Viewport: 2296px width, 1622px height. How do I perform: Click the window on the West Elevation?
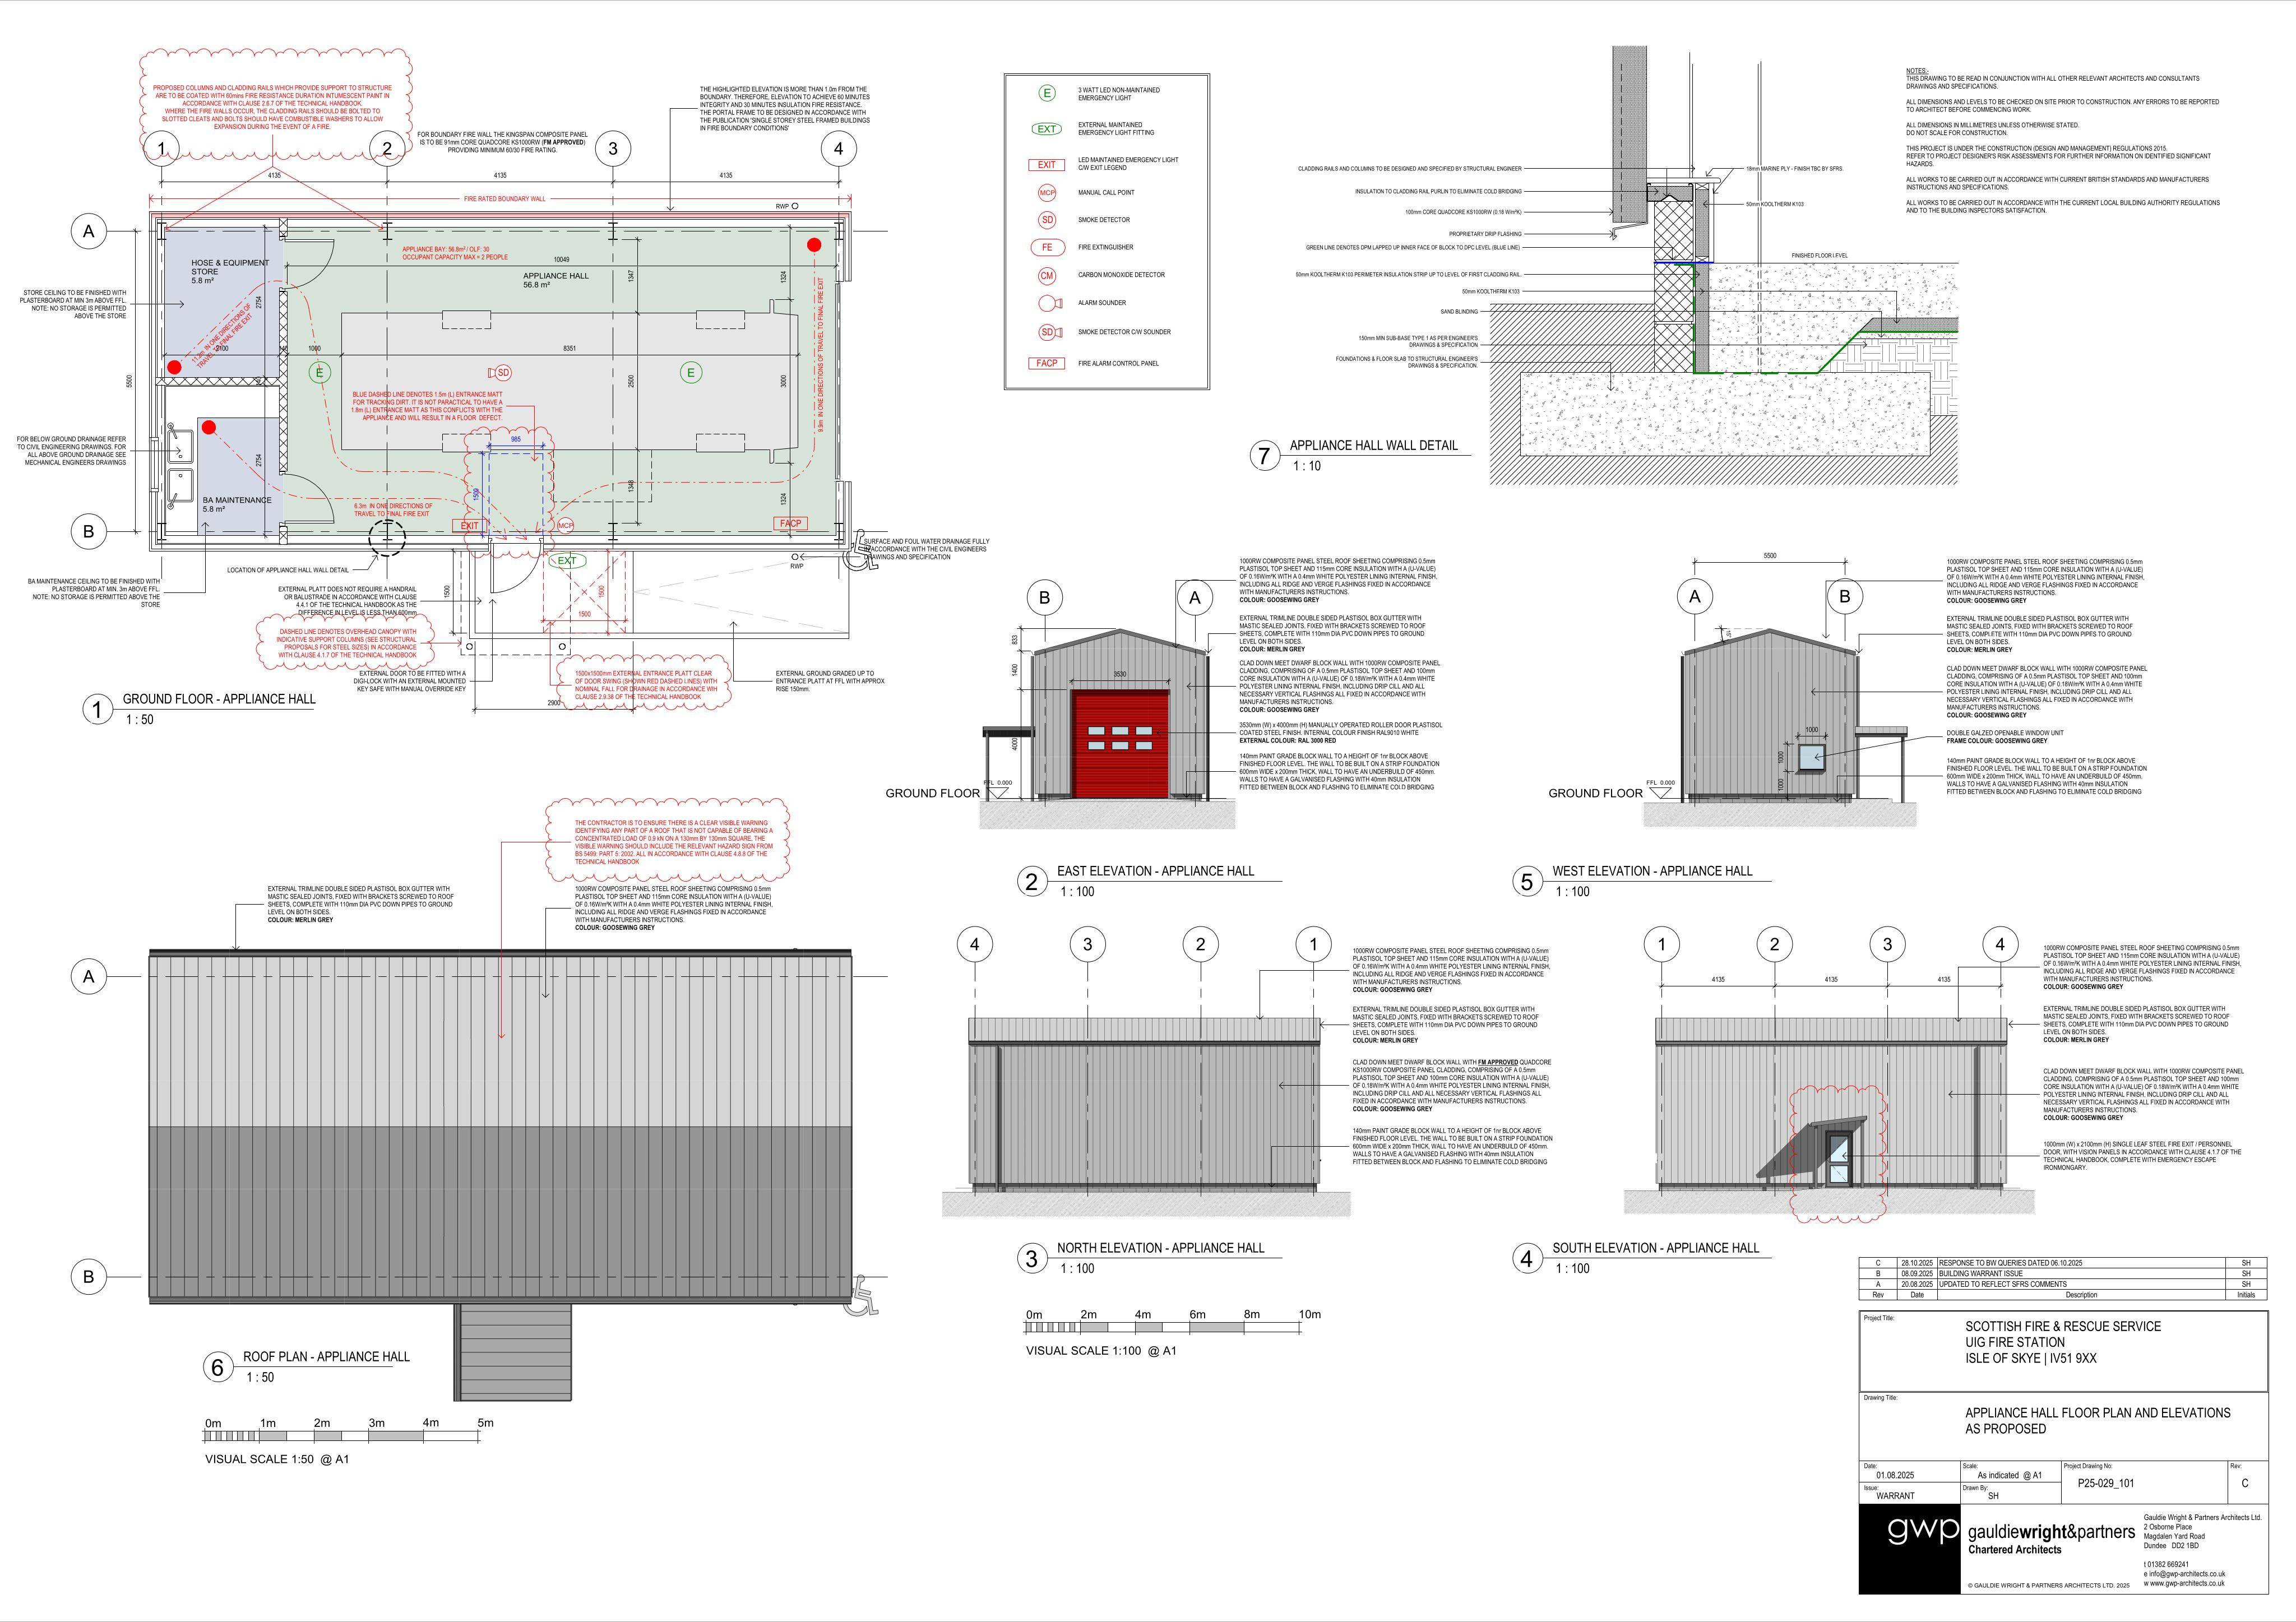(x=1811, y=757)
